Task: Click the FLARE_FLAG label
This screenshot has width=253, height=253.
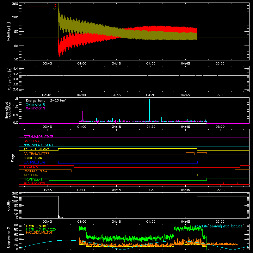Action: (x=33, y=158)
